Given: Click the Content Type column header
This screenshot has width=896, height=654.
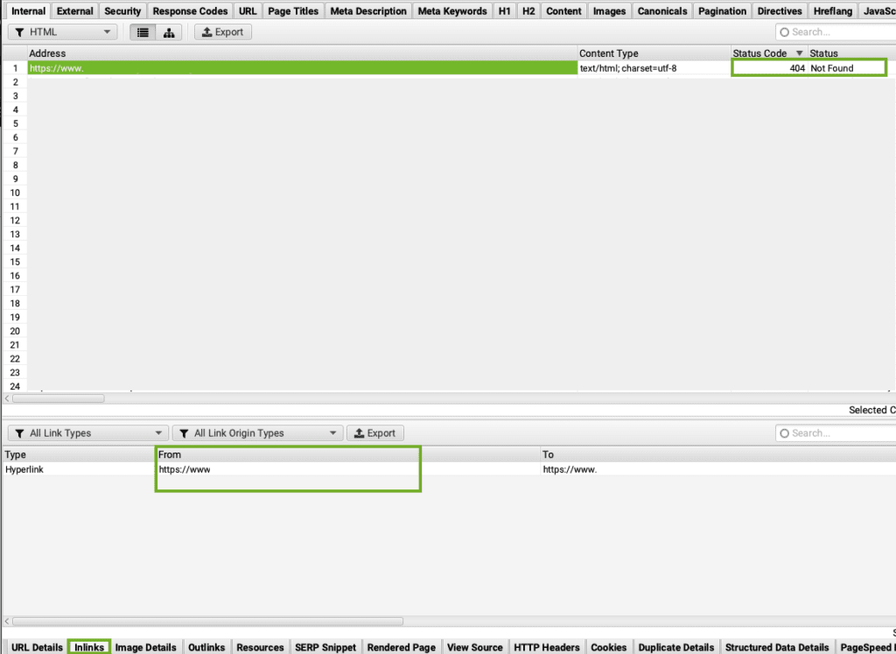Looking at the screenshot, I should click(654, 53).
